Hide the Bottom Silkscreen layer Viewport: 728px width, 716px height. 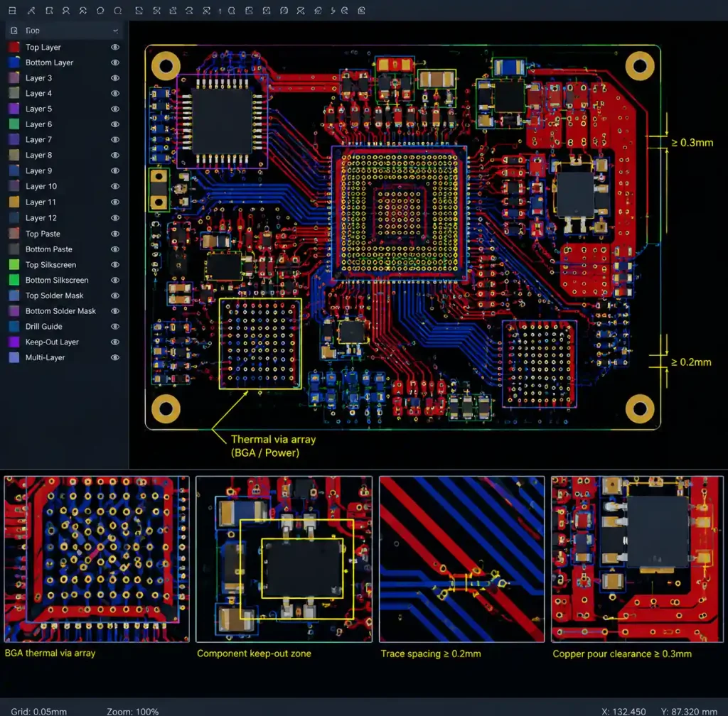point(114,280)
